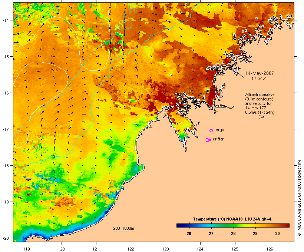Click the '0.5m/s (1kt 24h)' label
Screen dimensions: 304x252
point(260,112)
